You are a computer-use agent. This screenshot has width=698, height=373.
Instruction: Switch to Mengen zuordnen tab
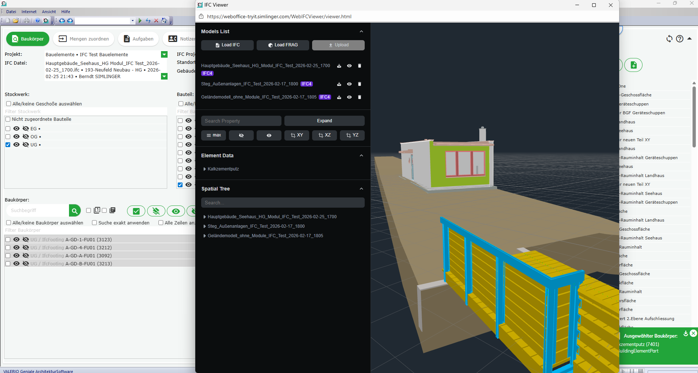pos(84,39)
